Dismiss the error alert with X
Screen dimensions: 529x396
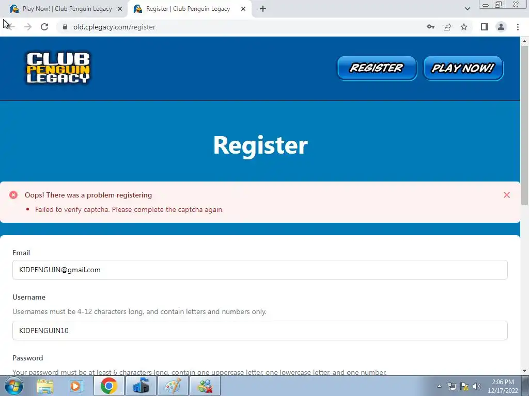[506, 195]
